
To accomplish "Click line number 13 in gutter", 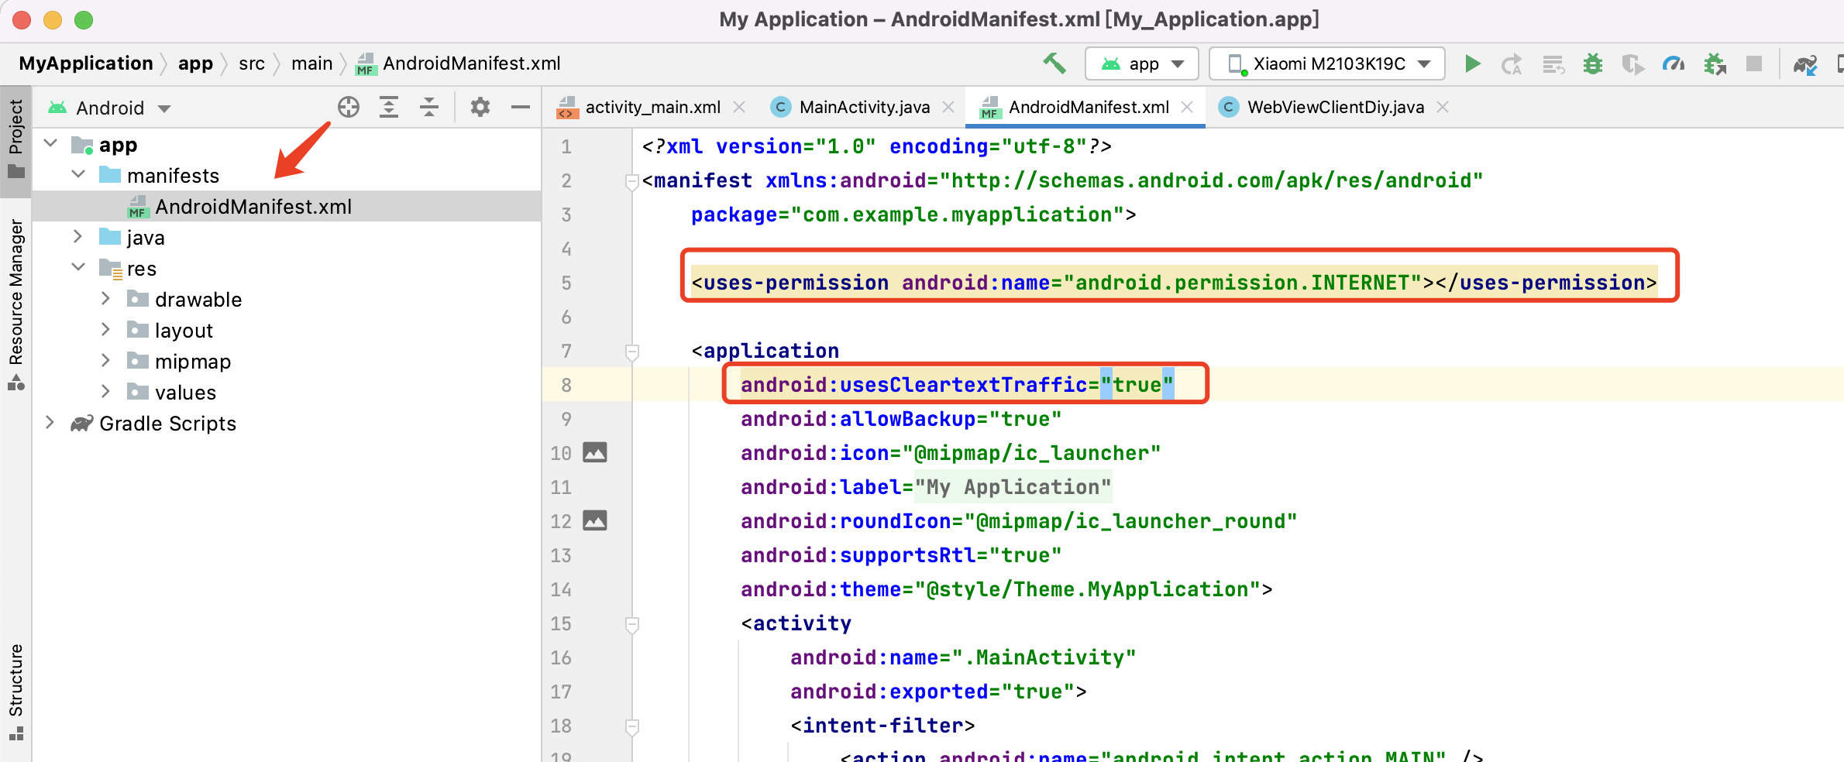I will 561,555.
